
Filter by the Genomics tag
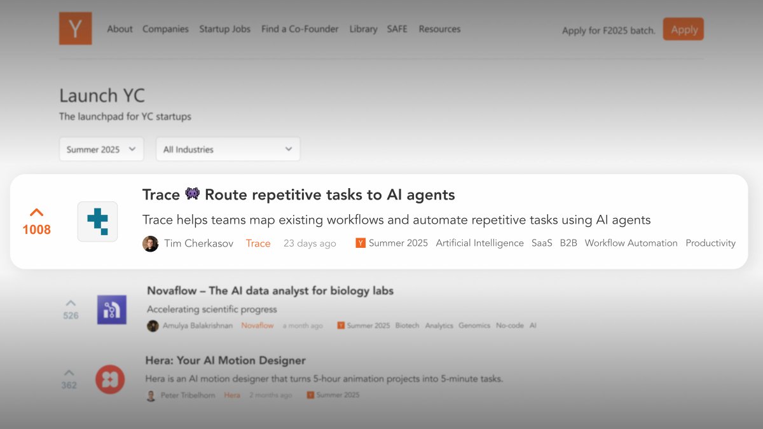coord(475,326)
